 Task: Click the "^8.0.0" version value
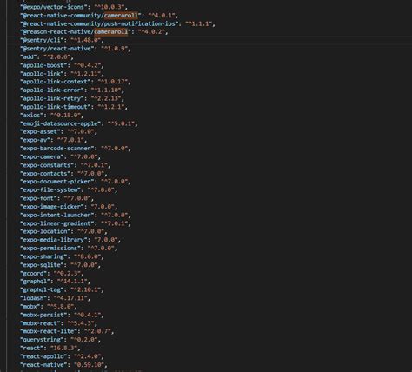click(x=87, y=256)
